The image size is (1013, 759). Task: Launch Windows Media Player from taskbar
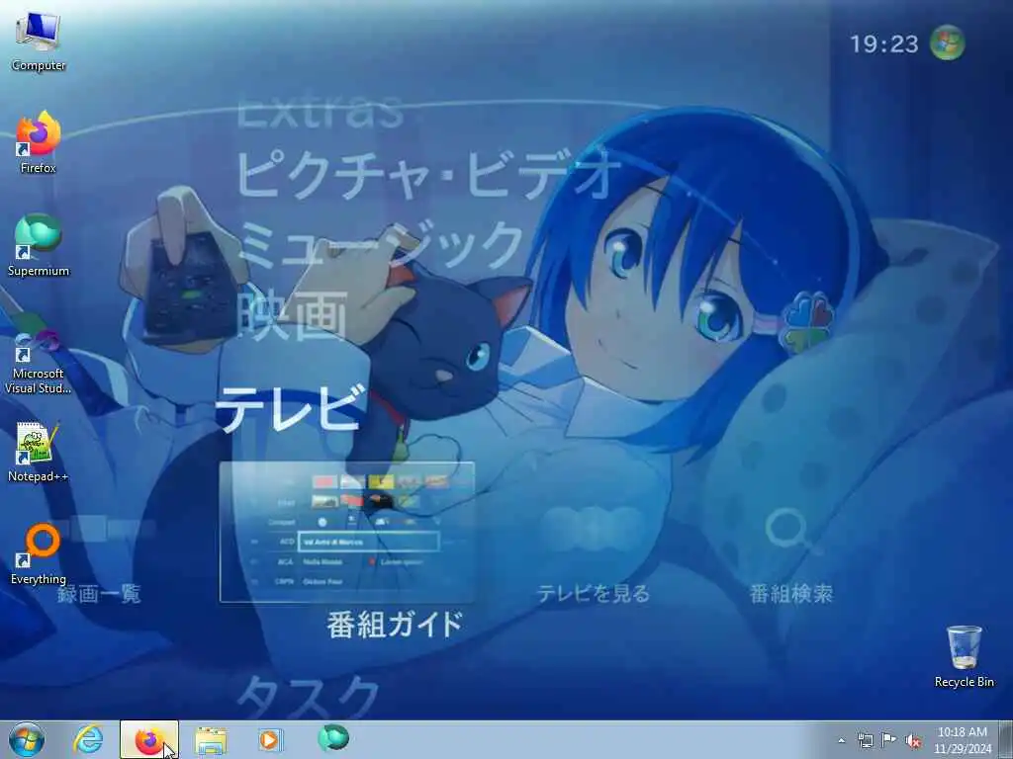pos(269,739)
